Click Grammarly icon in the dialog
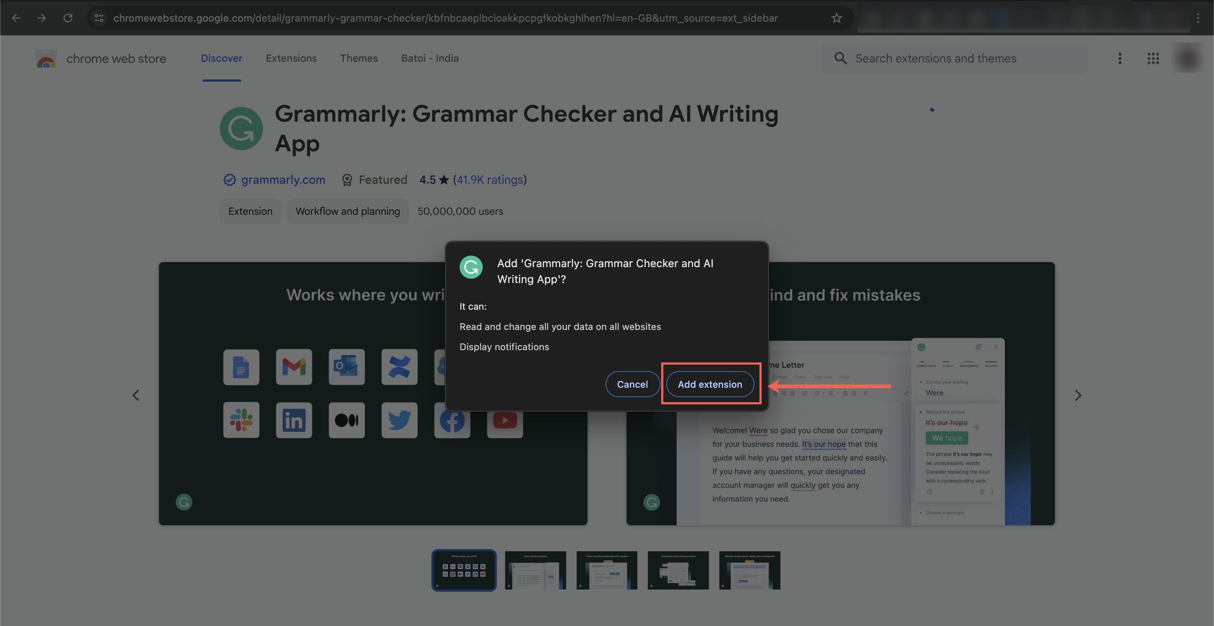The height and width of the screenshot is (626, 1214). click(x=471, y=267)
